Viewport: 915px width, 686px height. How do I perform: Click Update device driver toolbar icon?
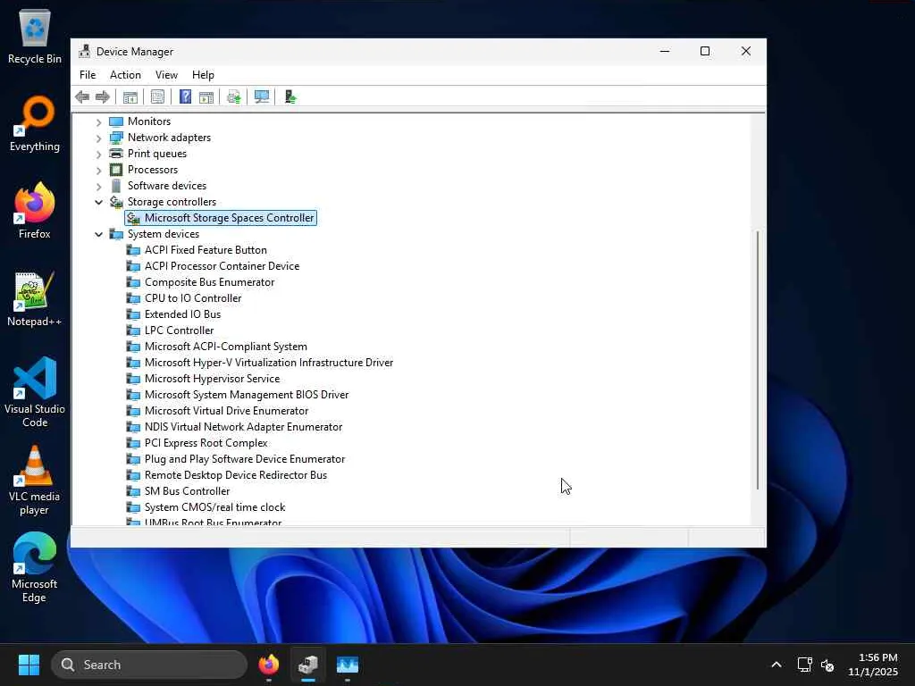(234, 96)
